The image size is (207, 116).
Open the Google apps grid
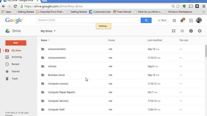click(x=174, y=20)
